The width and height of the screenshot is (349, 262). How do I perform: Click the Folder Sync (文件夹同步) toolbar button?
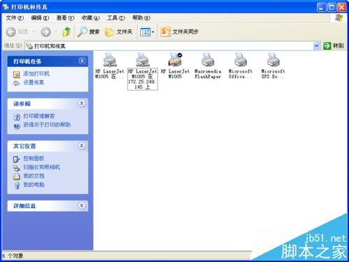click(179, 32)
